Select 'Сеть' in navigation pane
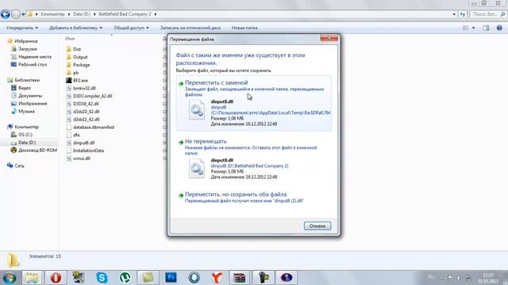Screen dimensions: 508x285 [19, 165]
